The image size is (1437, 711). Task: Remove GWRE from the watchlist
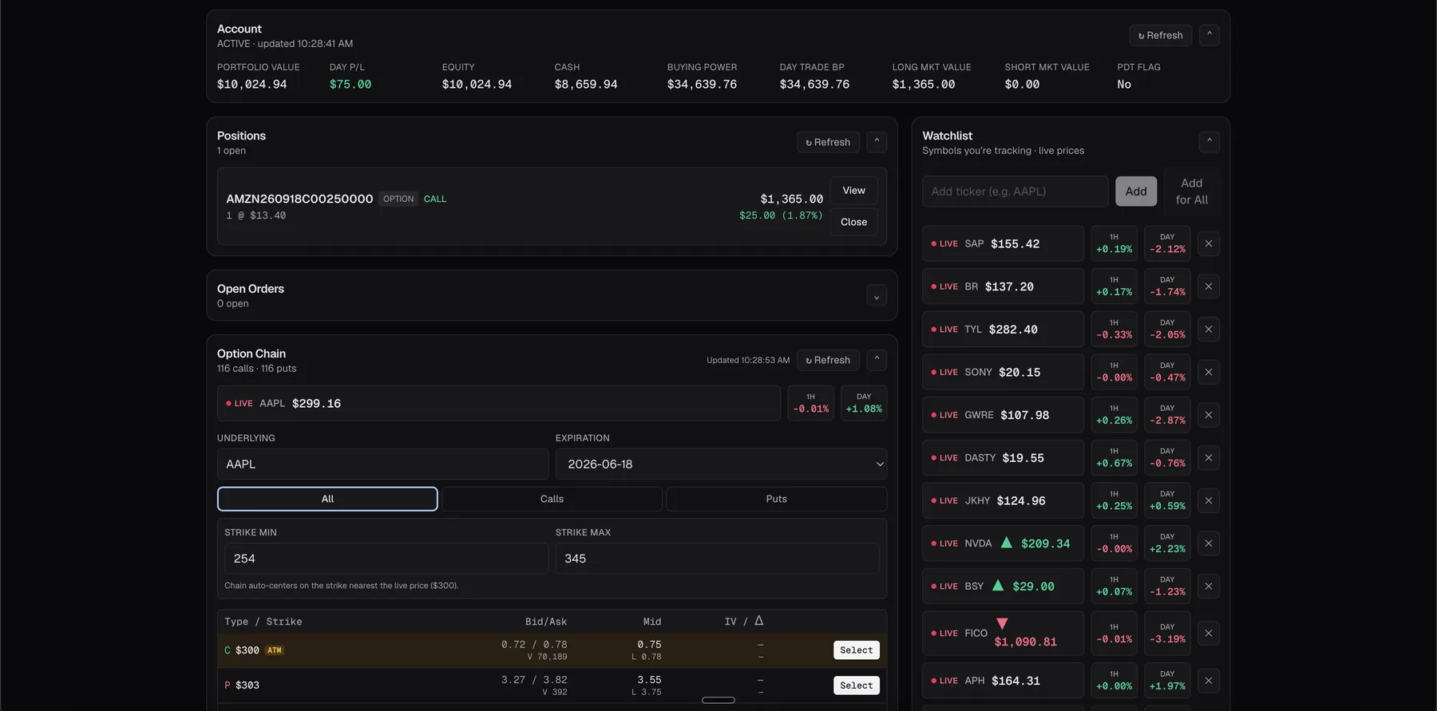(x=1209, y=415)
